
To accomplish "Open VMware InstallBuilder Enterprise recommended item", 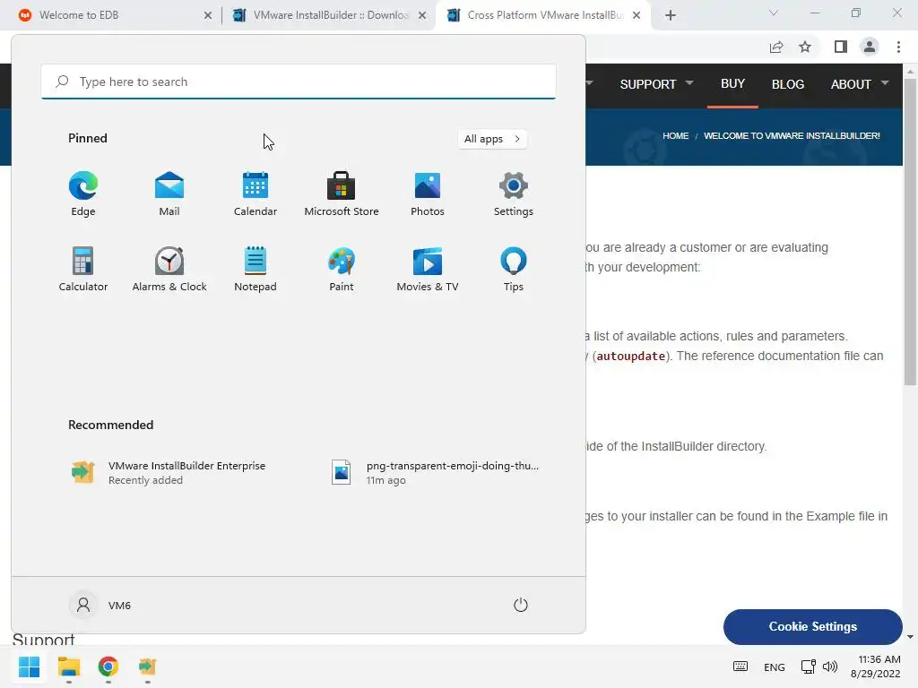I will click(169, 472).
